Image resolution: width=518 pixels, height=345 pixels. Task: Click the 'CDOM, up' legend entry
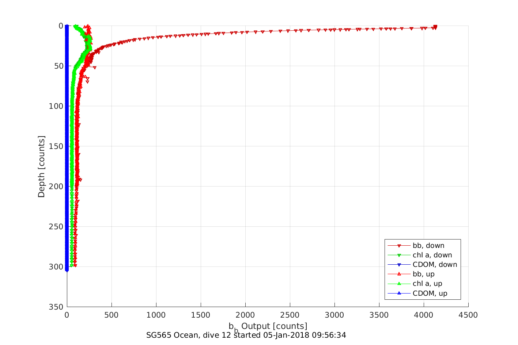[x=430, y=293]
